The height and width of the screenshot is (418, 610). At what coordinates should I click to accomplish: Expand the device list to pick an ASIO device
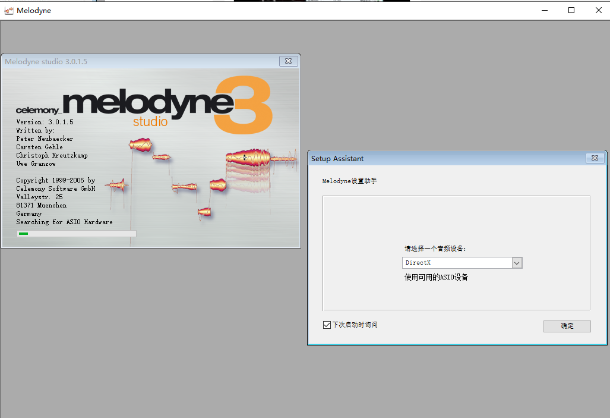pos(516,262)
